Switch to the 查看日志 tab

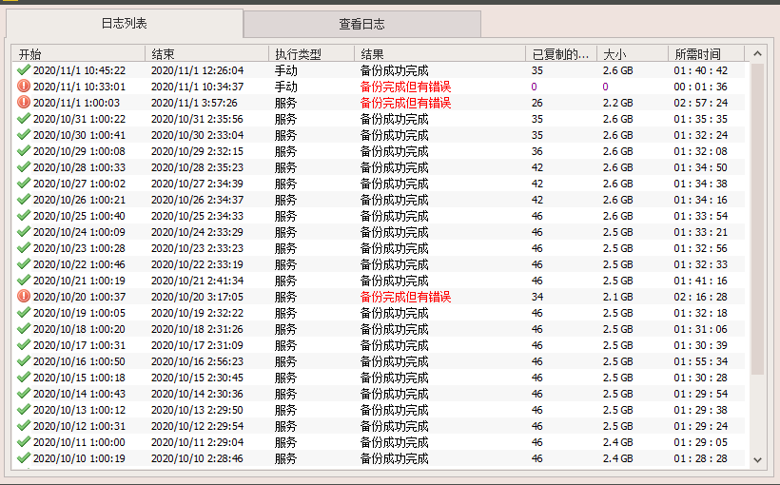pyautogui.click(x=362, y=24)
